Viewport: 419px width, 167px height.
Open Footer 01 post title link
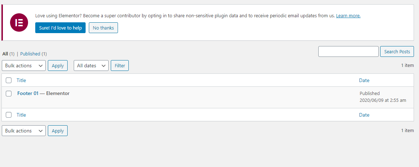click(x=28, y=93)
